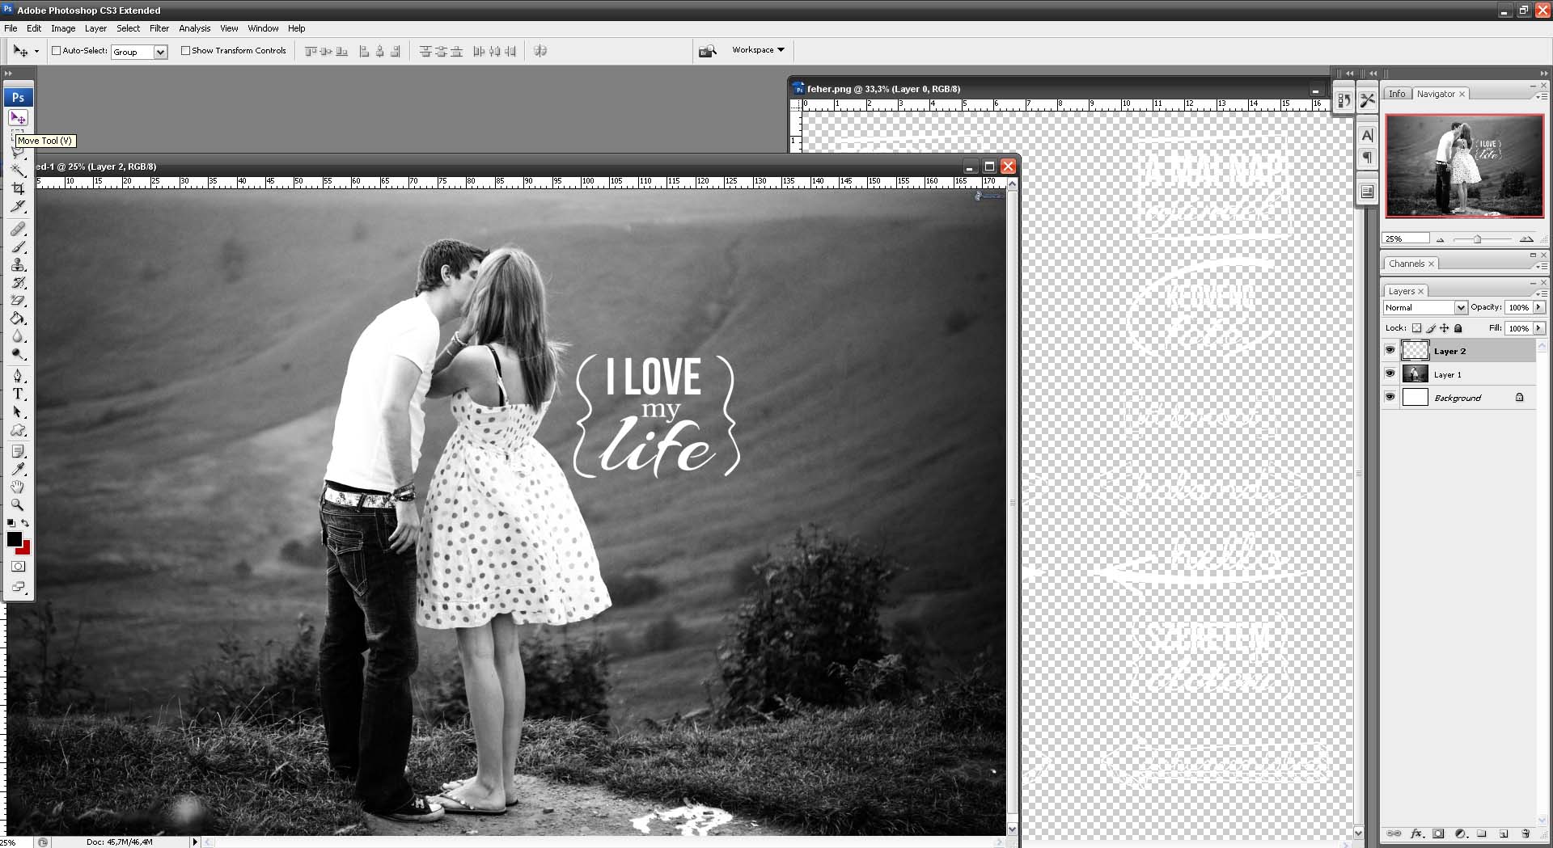Click the foreground color swatch
This screenshot has height=848, width=1553.
(14, 539)
